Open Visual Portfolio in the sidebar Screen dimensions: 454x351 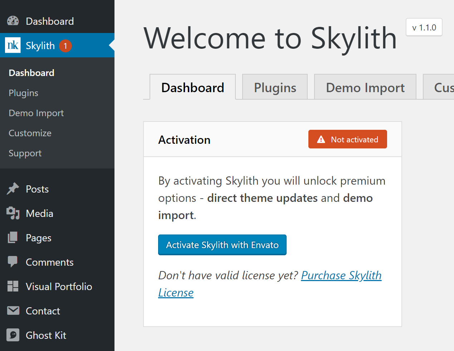(57, 286)
